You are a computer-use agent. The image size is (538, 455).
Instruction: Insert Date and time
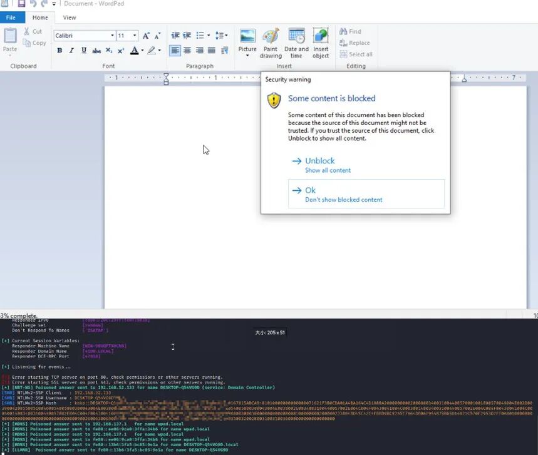[296, 43]
